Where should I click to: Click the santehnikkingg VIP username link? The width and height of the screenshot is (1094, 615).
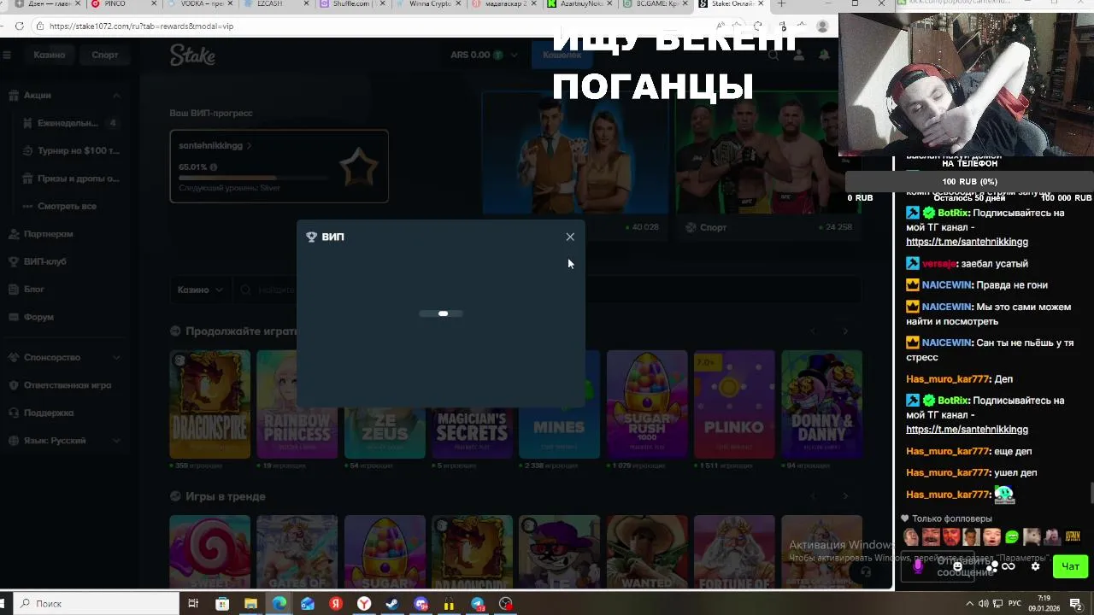pos(215,145)
